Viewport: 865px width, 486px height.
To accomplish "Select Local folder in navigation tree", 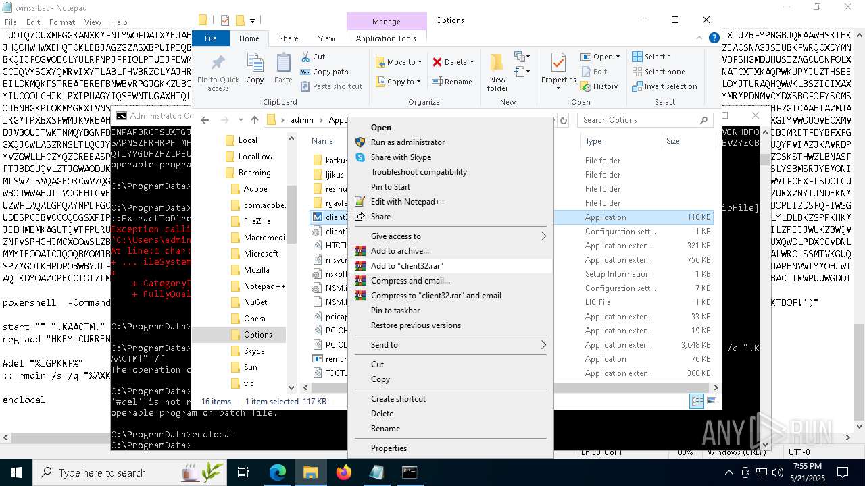I will [x=248, y=140].
